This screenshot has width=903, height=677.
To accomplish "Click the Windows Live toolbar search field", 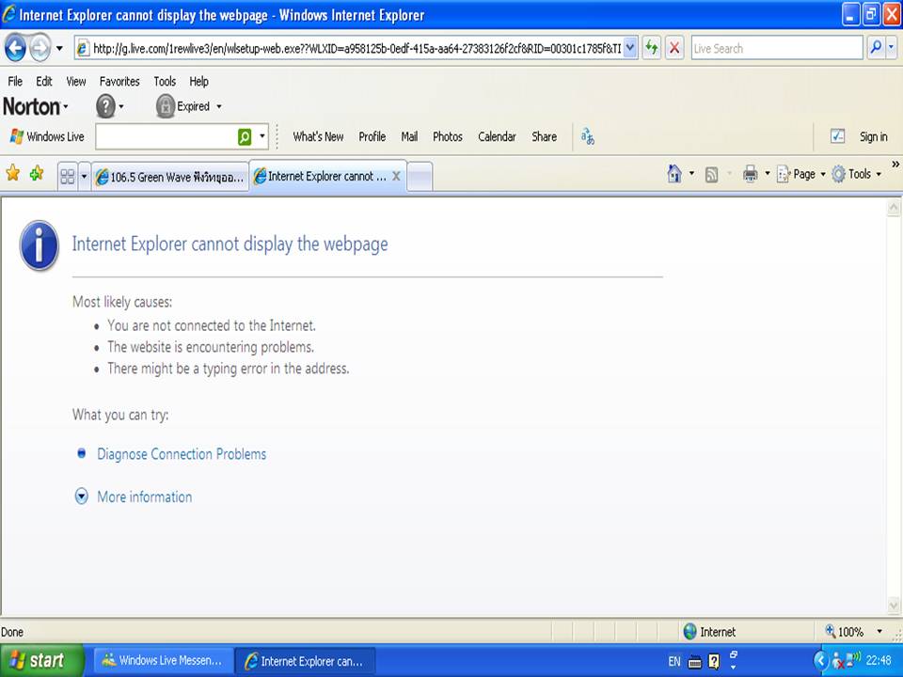I will pyautogui.click(x=166, y=137).
